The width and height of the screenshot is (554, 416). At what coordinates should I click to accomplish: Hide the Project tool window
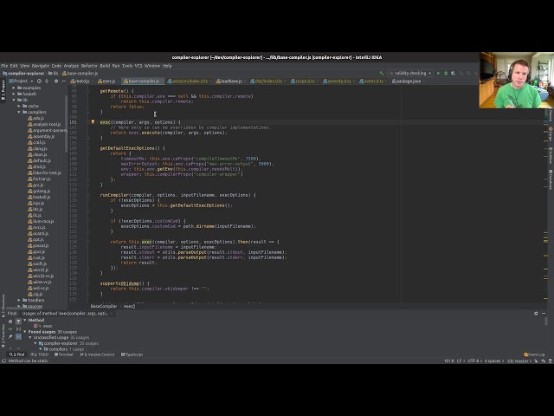(x=63, y=81)
